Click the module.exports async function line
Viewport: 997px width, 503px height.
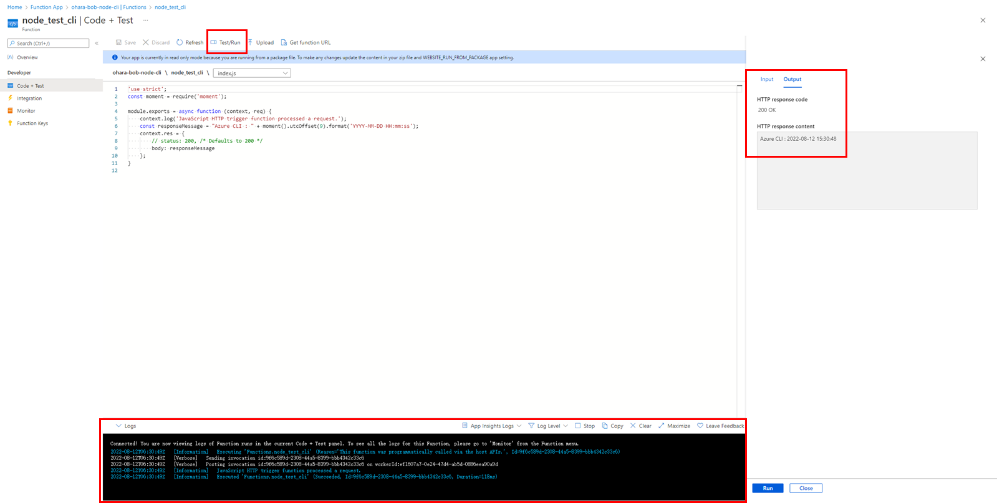[200, 112]
